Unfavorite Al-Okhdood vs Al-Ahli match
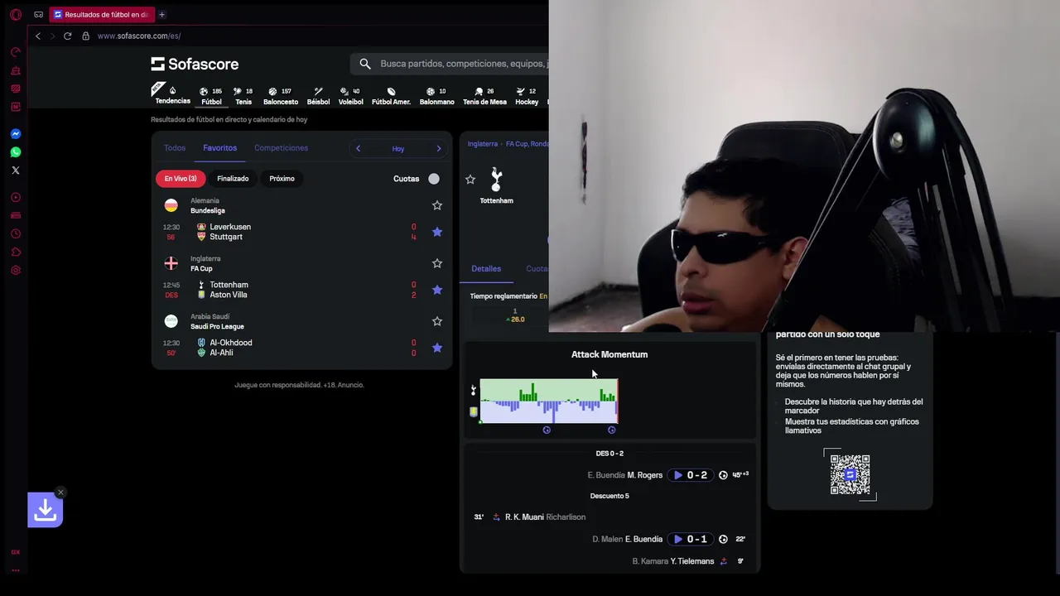Screen dimensions: 1060x596 coord(437,348)
